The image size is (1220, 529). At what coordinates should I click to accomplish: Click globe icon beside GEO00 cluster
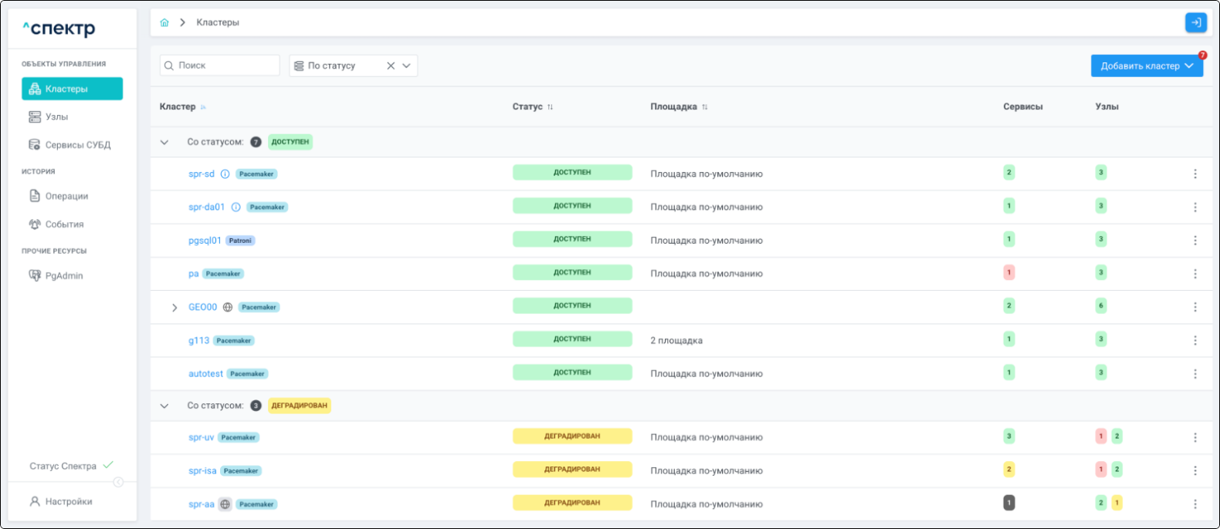pos(228,307)
